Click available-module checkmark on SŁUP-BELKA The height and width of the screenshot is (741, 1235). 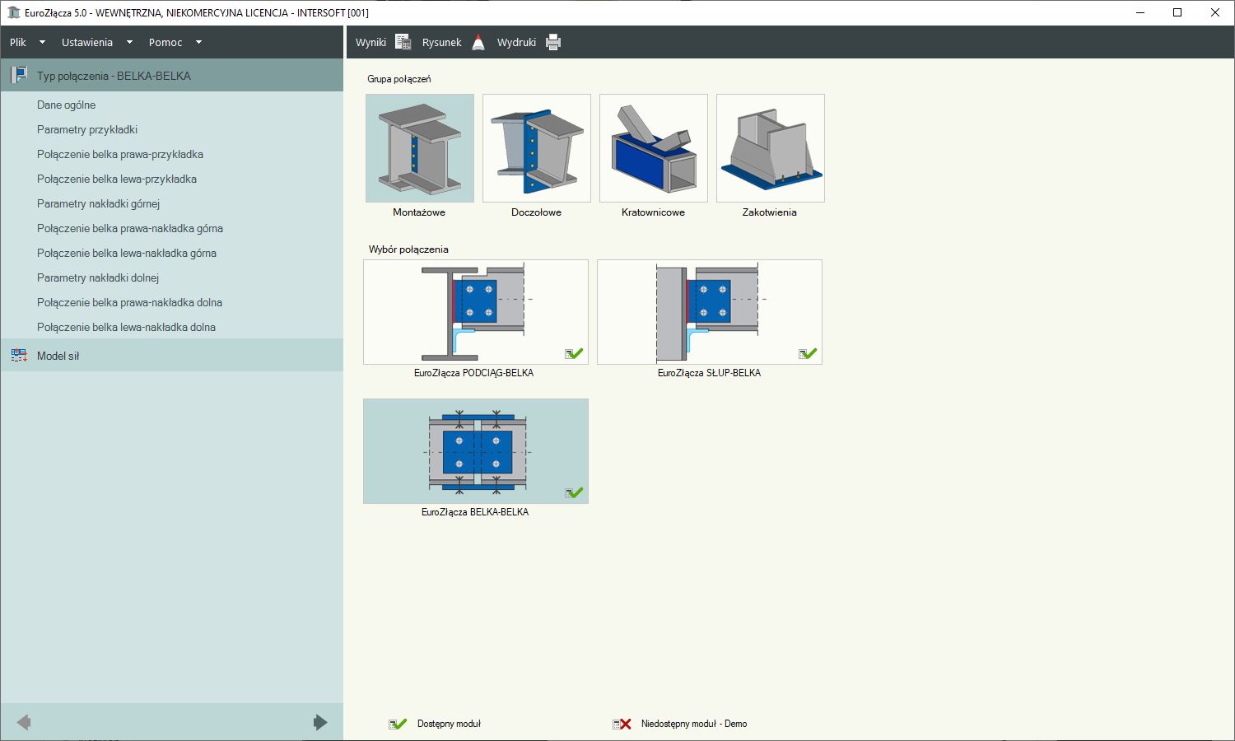tap(808, 354)
